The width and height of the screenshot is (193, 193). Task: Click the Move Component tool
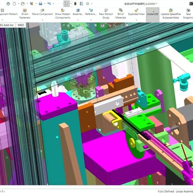click(42, 12)
